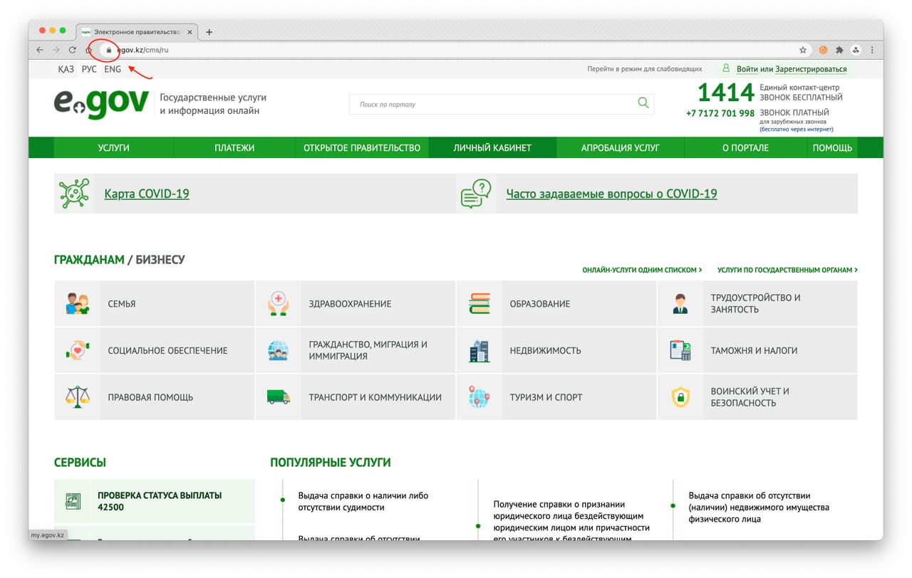This screenshot has width=912, height=578.
Task: Click the +7 7172 701 998 phone number
Action: [720, 113]
